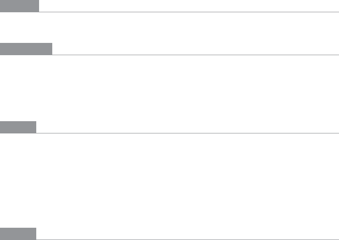Click the right edge of the widest gray block
The image size is (339, 240).
pos(52,49)
